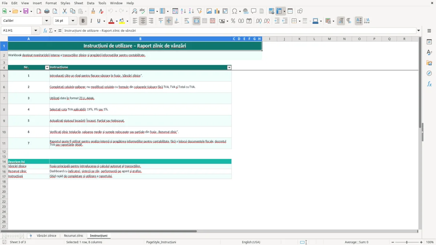Insert a comment
The width and height of the screenshot is (436, 245).
254,11
